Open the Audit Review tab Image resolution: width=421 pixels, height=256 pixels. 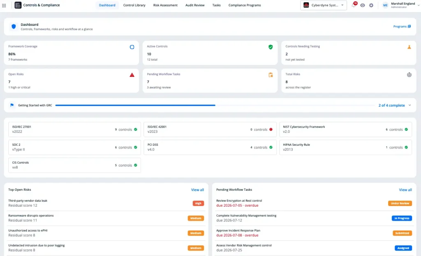point(195,5)
